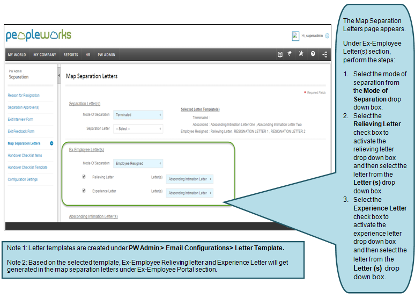Open the Mode Of Separation dropdown showing Employee Resigned
The image size is (415, 298).
tap(138, 163)
